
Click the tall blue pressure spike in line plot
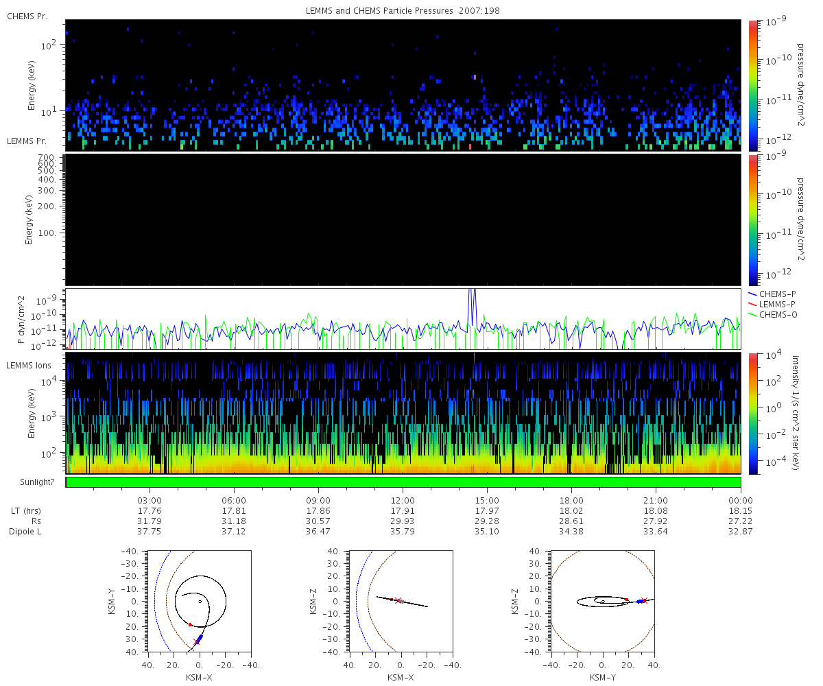472,302
